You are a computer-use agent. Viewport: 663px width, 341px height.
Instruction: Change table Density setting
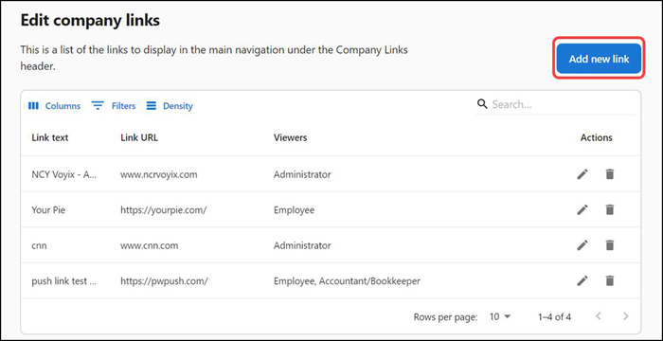click(170, 106)
